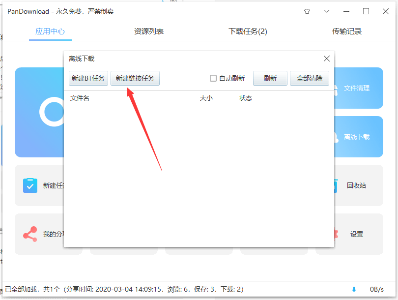The height and width of the screenshot is (300, 398).
Task: Open the 离线下载 tile in the app center
Action: [358, 137]
